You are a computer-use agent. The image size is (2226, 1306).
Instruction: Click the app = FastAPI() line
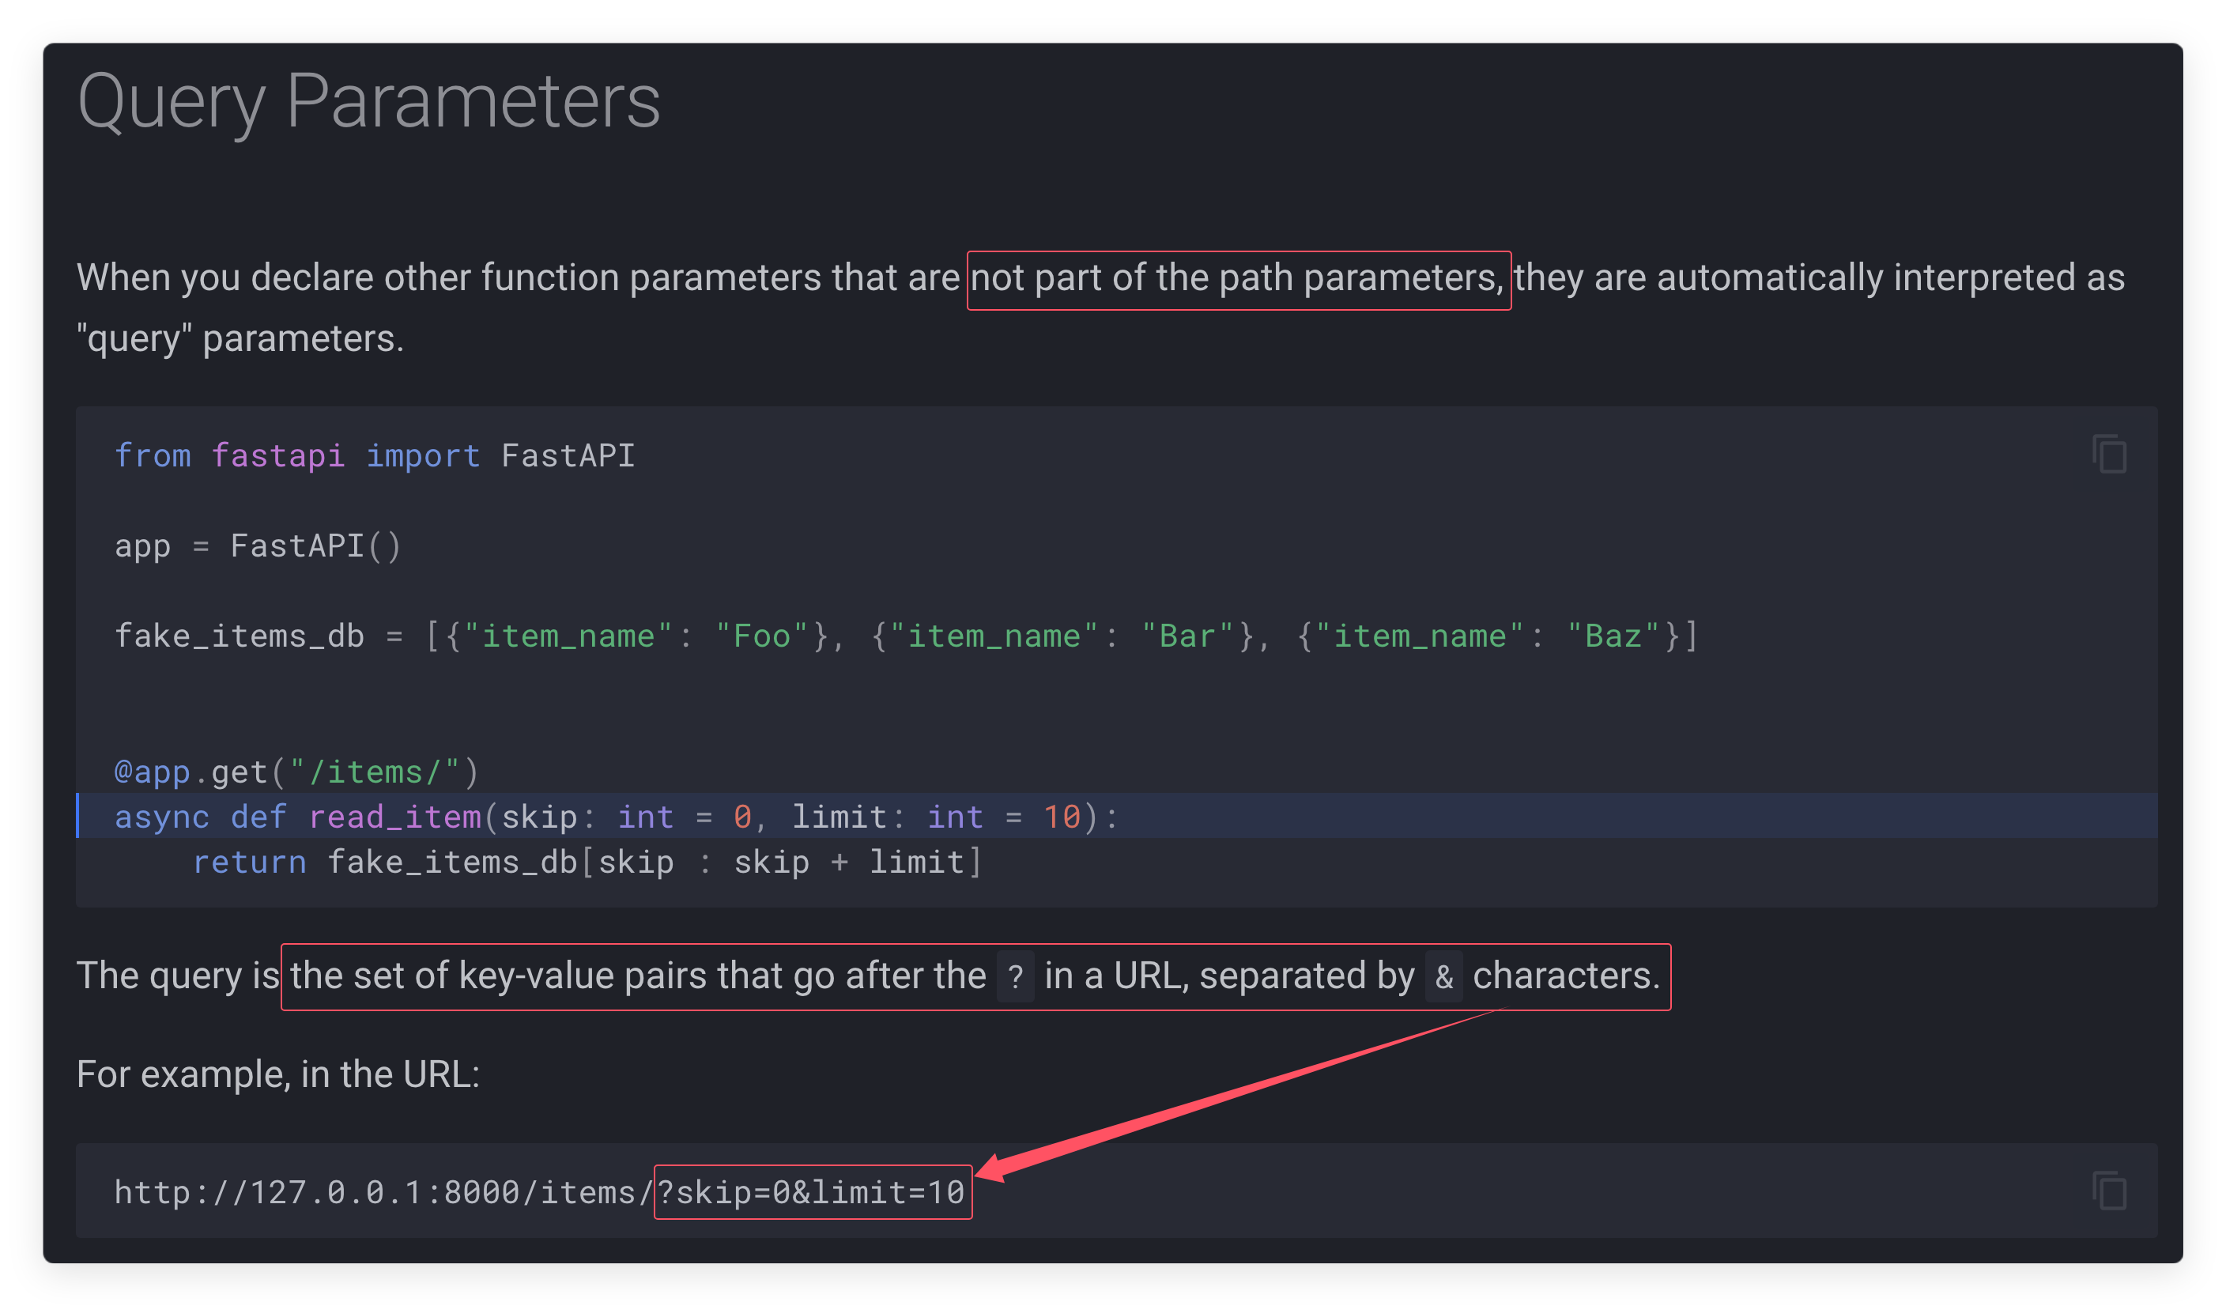pyautogui.click(x=258, y=546)
